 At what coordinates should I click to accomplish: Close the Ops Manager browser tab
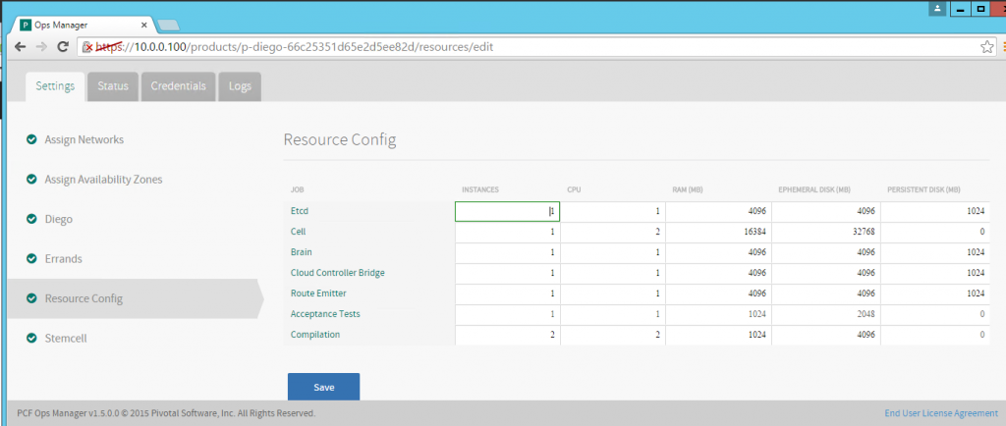[x=143, y=26]
